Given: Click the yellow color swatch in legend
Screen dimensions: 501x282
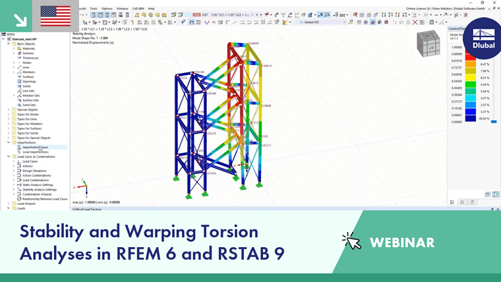Looking at the screenshot, I should tap(470, 78).
